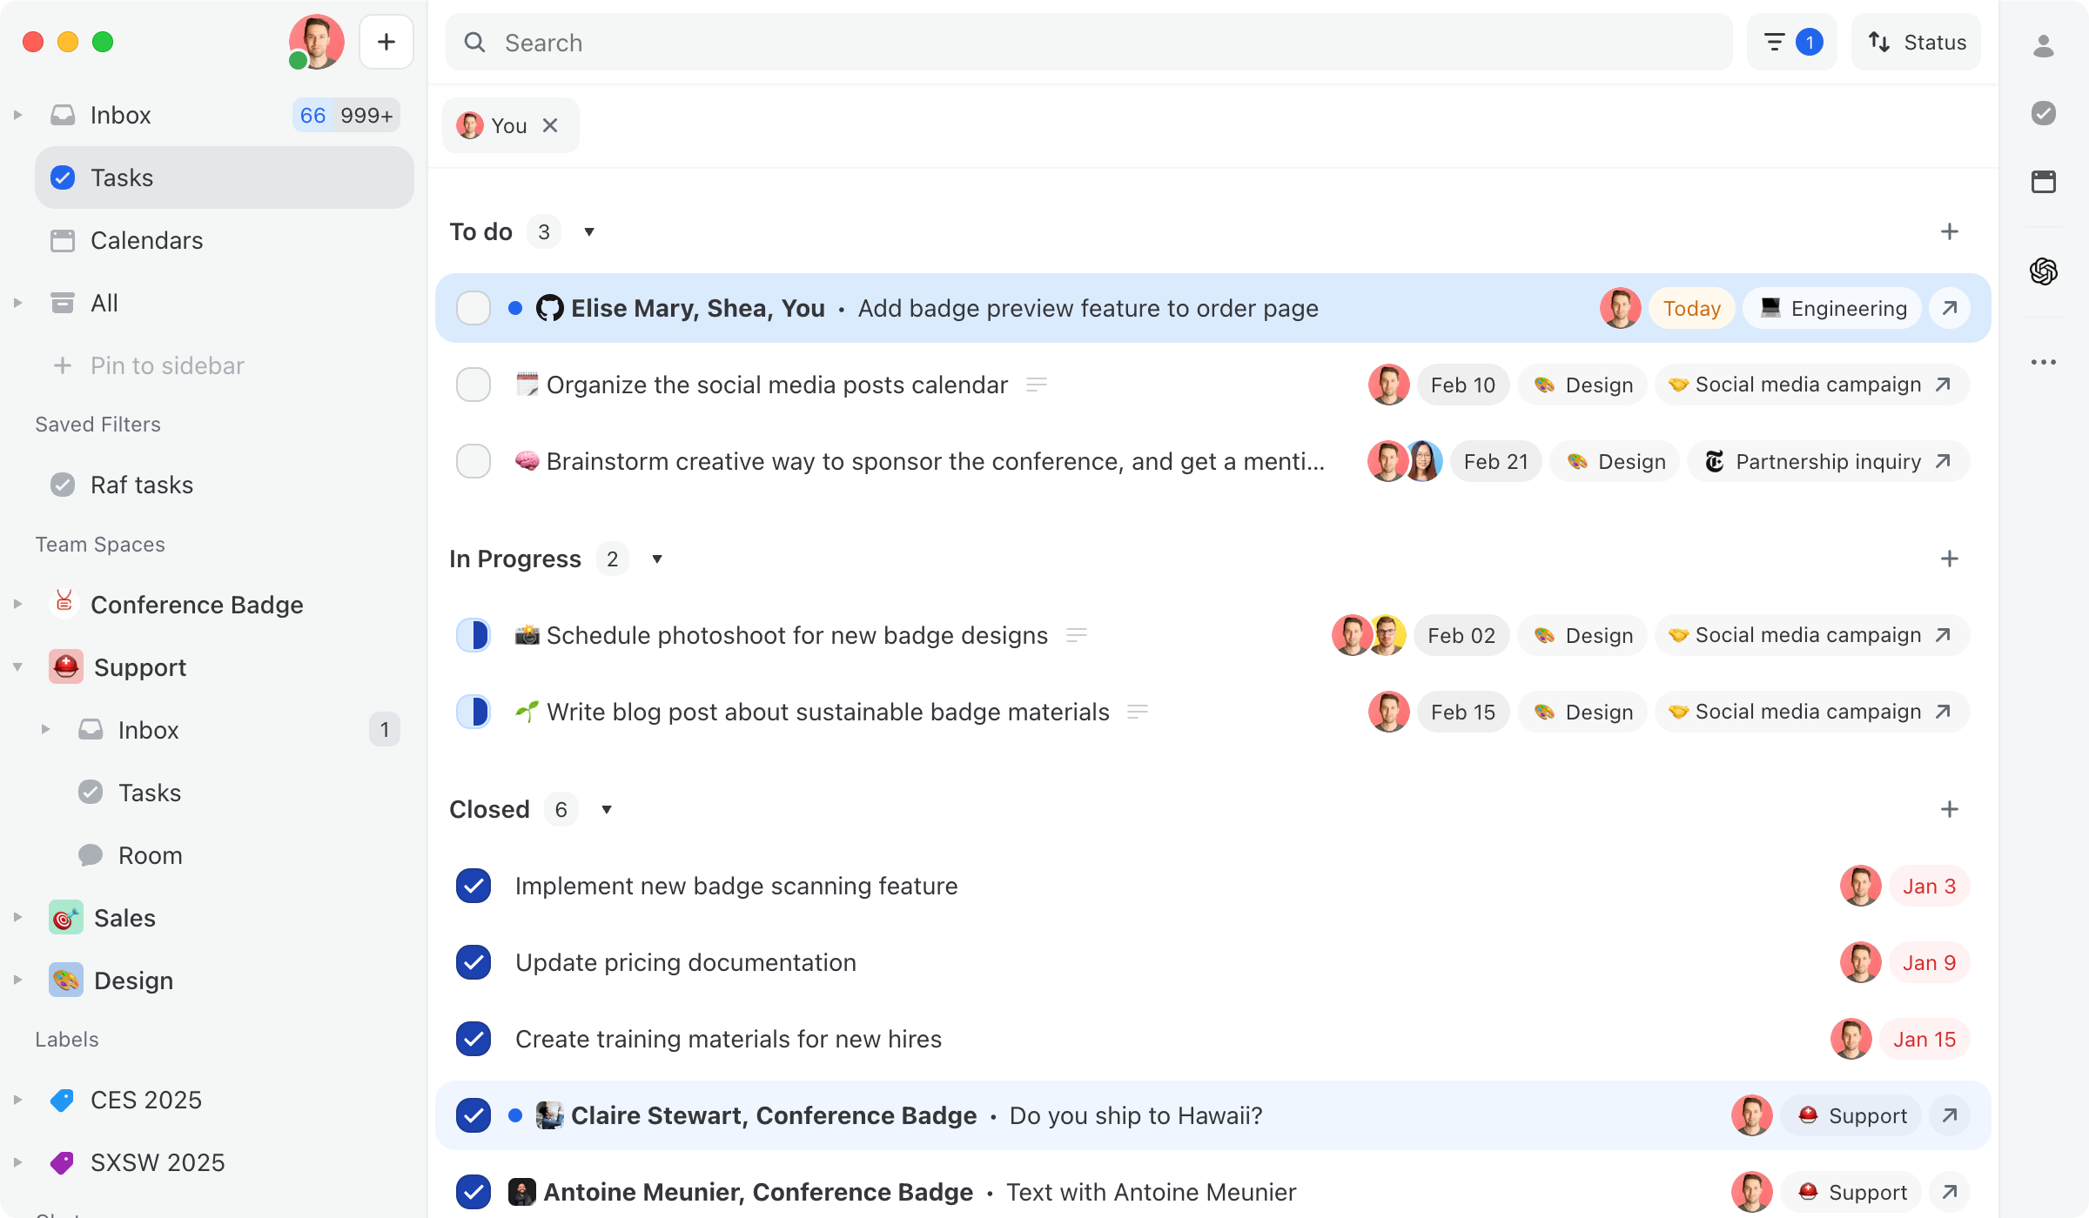Mark the conference brainstorm task complete
This screenshot has width=2089, height=1218.
point(474,461)
